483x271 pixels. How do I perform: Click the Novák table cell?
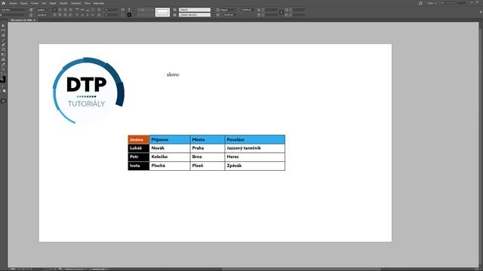170,148
